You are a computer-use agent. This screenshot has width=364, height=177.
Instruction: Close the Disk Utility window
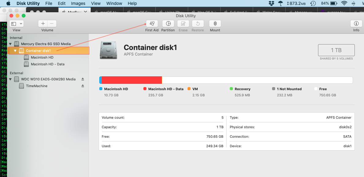(x=11, y=16)
